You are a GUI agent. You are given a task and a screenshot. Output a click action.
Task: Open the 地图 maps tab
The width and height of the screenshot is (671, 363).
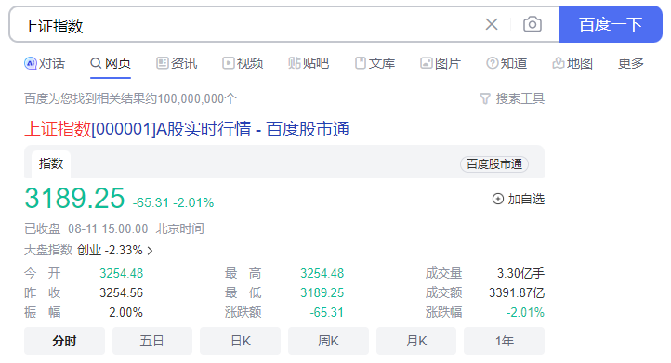pos(572,63)
